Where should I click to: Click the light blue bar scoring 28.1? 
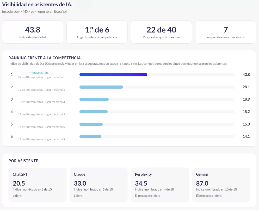(x=101, y=87)
